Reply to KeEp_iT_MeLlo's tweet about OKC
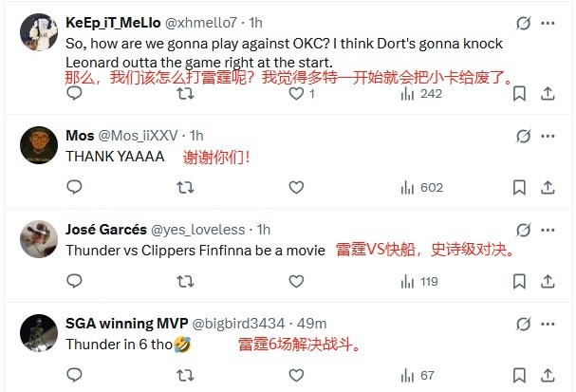 tap(77, 94)
